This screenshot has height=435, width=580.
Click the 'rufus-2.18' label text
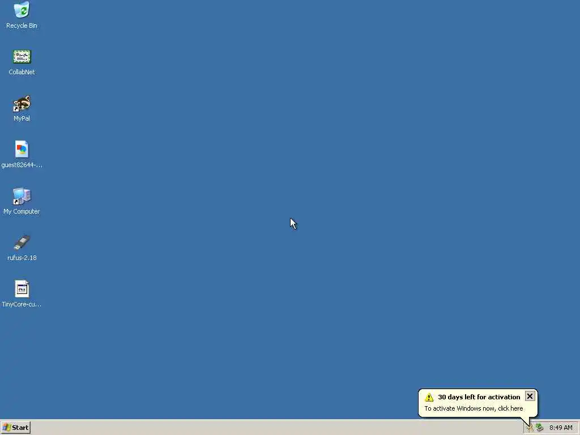tap(22, 258)
